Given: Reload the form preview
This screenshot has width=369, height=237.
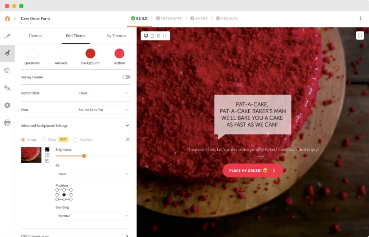Looking at the screenshot, I should 360,36.
